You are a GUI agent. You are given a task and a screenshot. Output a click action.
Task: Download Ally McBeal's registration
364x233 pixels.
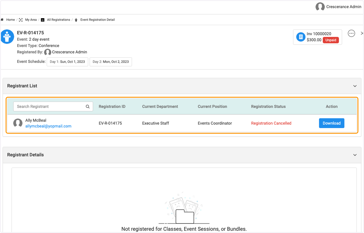pyautogui.click(x=332, y=123)
